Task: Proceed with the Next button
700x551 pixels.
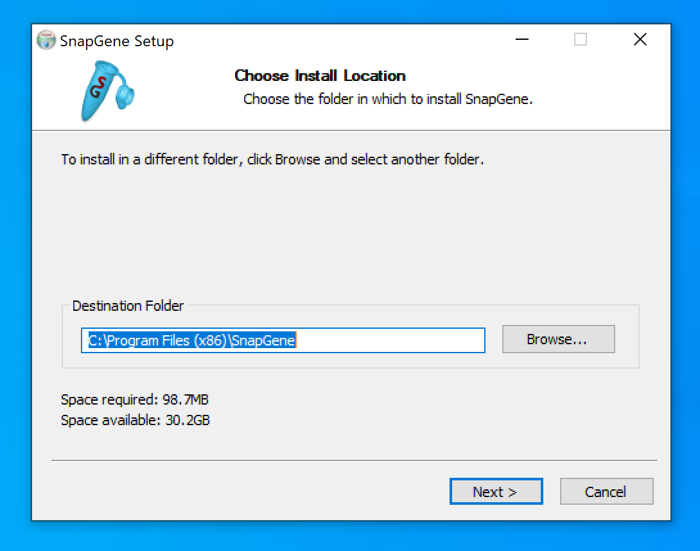Action: point(495,492)
